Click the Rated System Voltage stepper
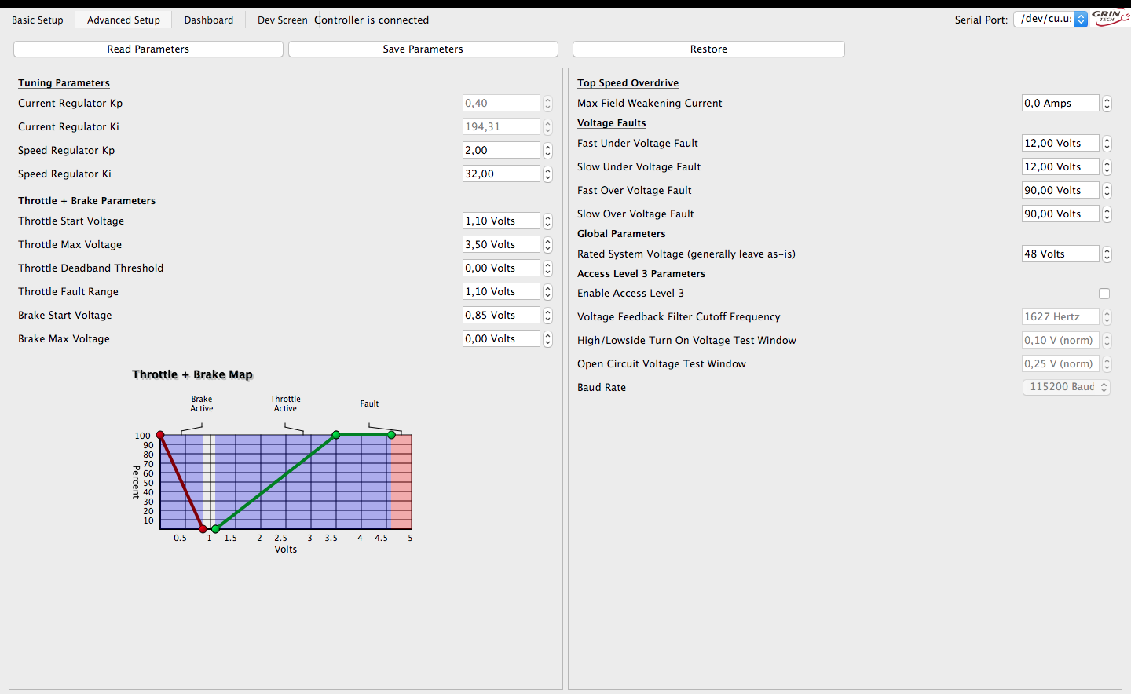 pos(1107,254)
